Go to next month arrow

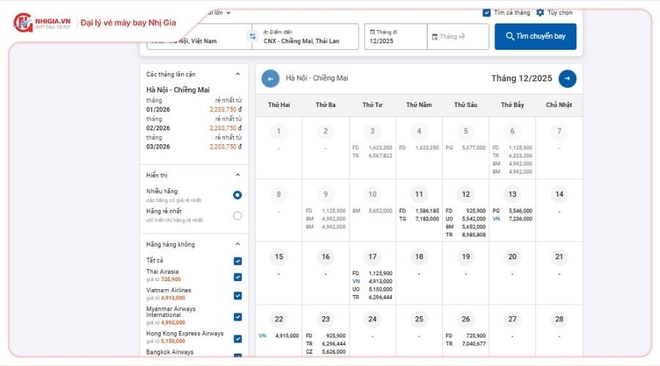pyautogui.click(x=567, y=78)
